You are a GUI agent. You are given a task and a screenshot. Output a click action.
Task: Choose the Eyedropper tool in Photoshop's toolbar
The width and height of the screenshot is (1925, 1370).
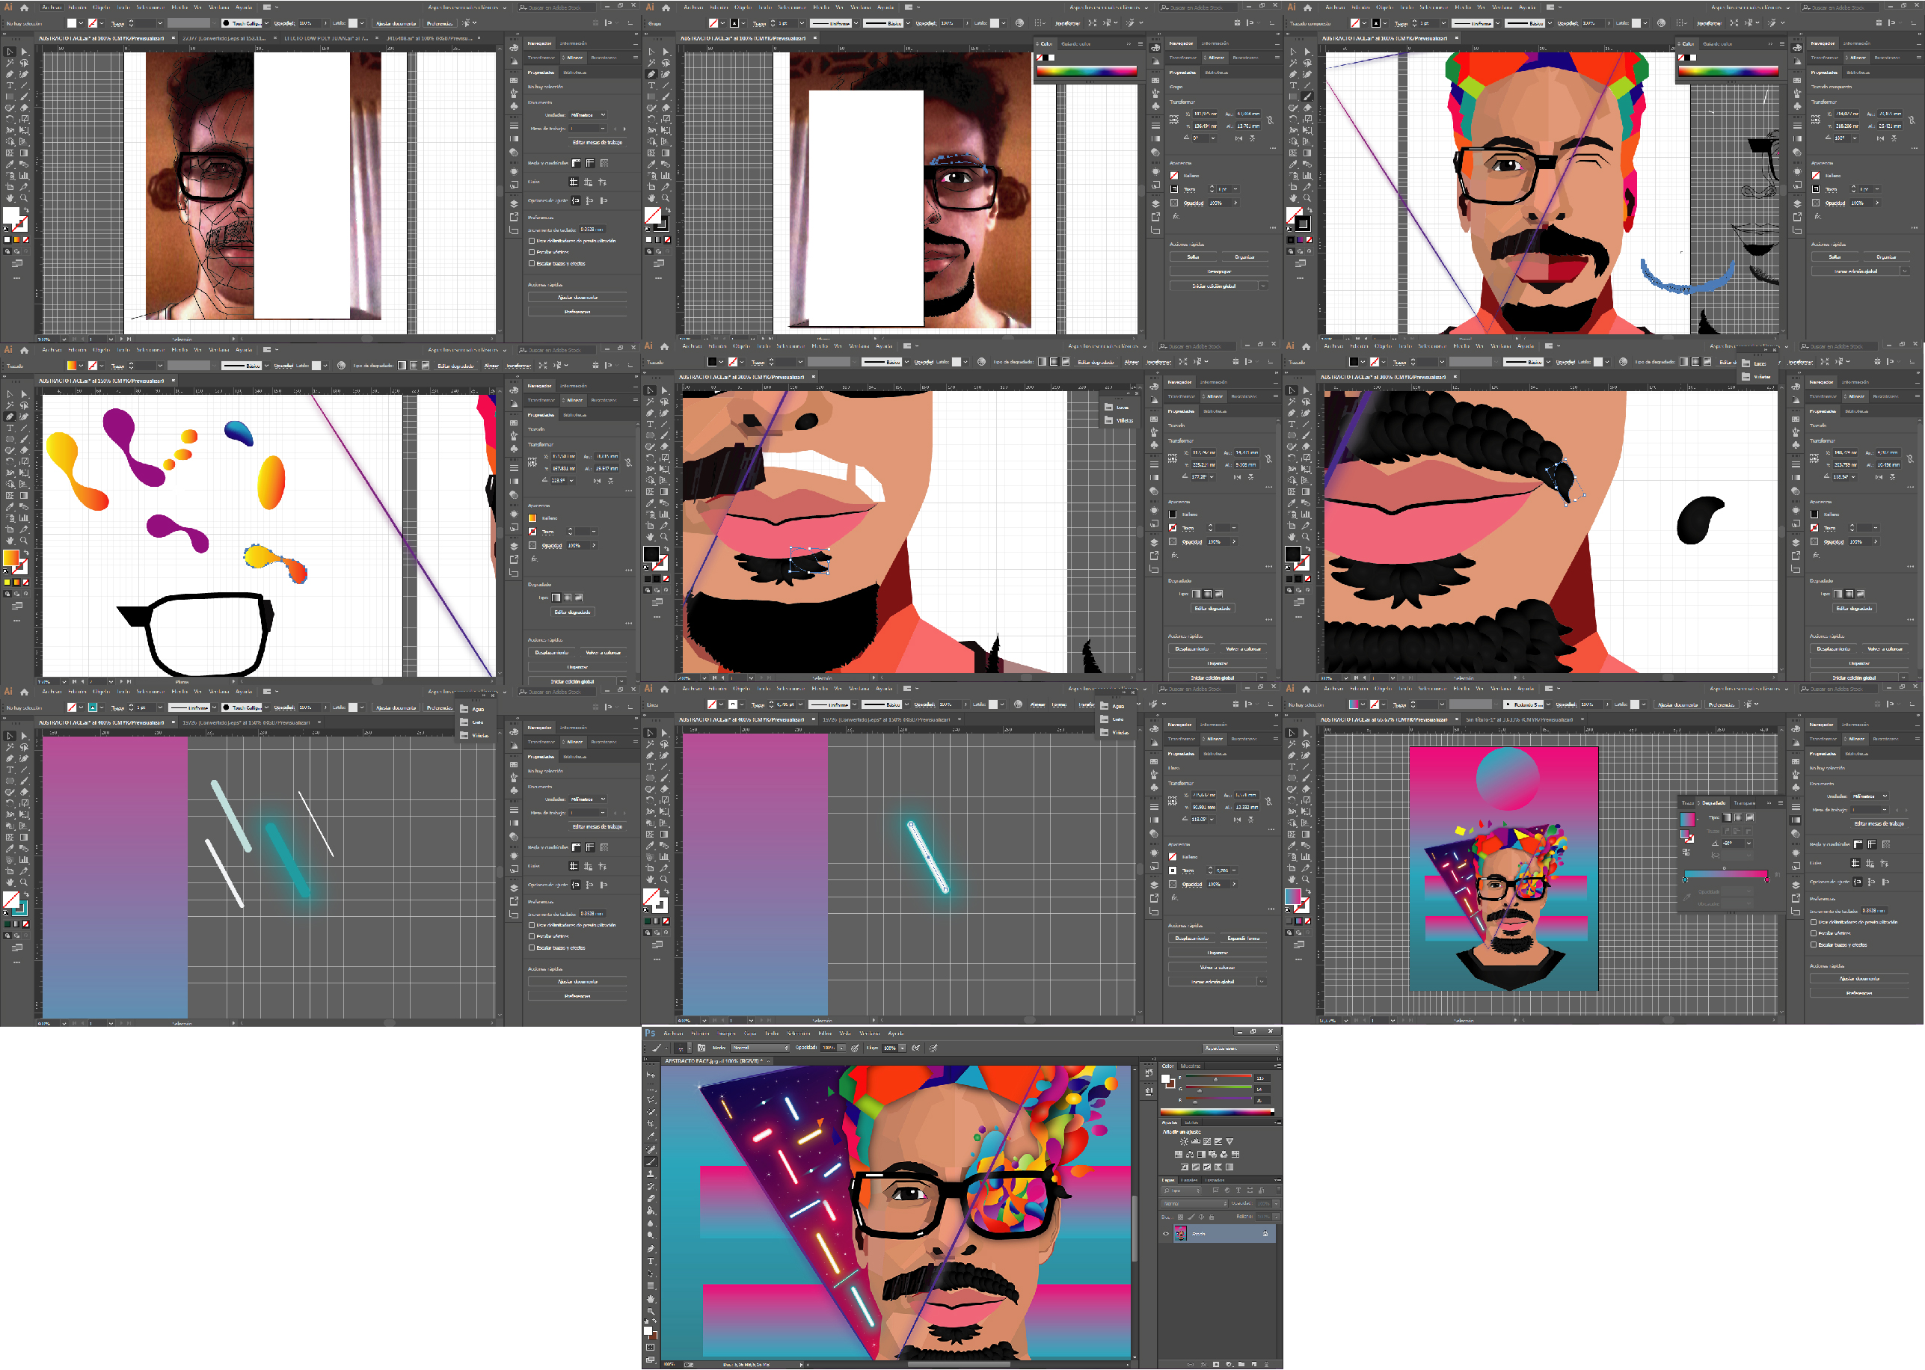651,1137
